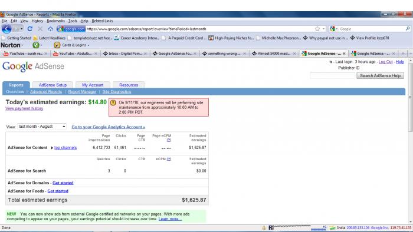Open the Norton Cards & Logins icon
The image size is (413, 232).
pos(57,45)
